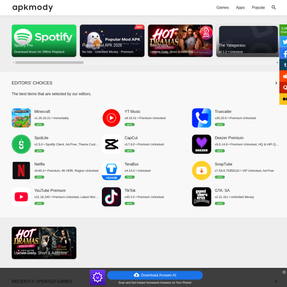Click the APK badge under Truecaller
Screen dimensions: 287x287
(x=220, y=125)
